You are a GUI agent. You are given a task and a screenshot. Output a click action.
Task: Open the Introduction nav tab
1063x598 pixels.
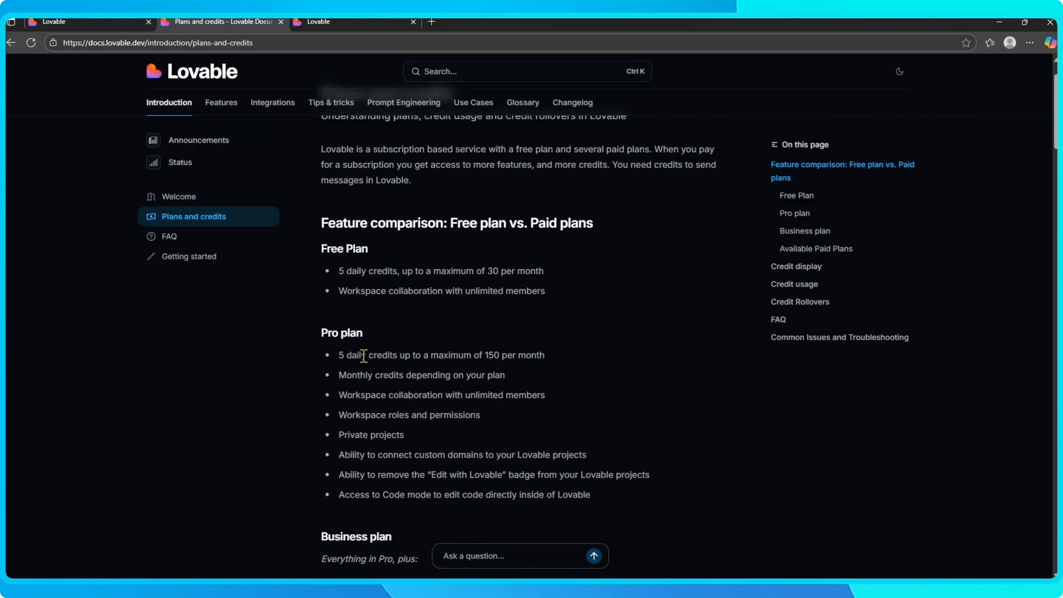pos(169,102)
